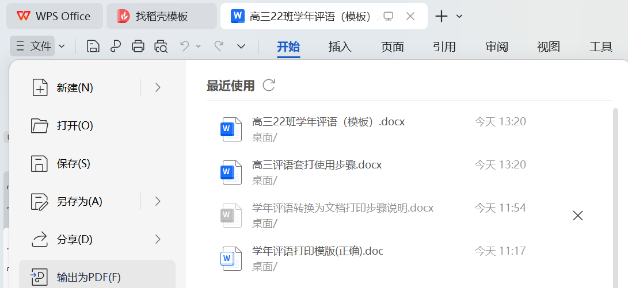Undo the last action
Viewport: 628px width, 288px height.
[185, 46]
